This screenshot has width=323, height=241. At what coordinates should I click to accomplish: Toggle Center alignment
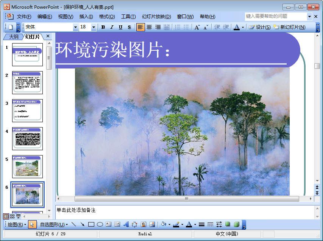point(149,27)
